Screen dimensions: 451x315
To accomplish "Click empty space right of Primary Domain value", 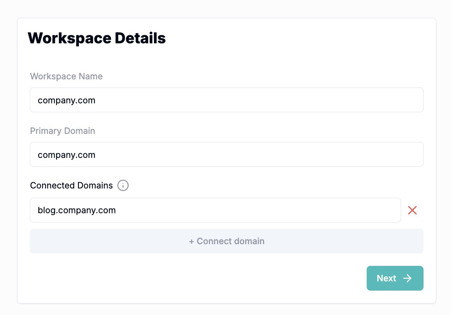I will click(271, 154).
